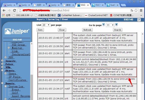
Task: Click the translate icon in address bar
Action: point(132,10)
